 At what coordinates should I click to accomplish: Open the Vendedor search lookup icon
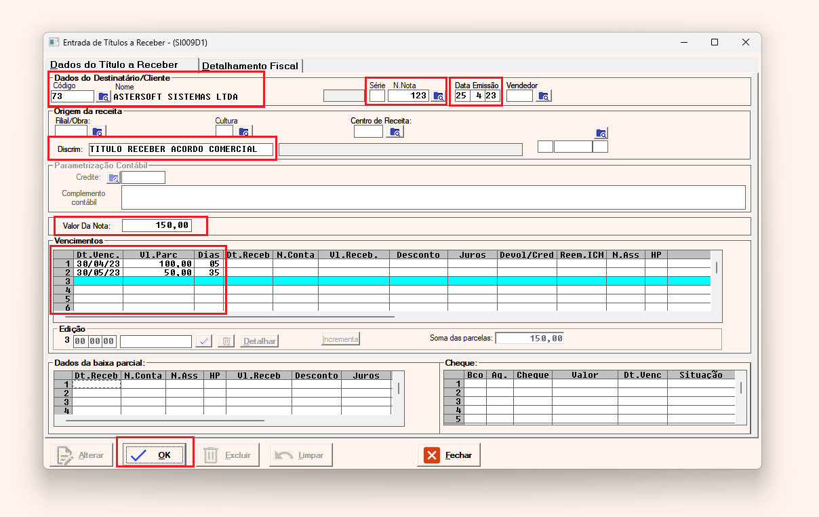(x=544, y=96)
